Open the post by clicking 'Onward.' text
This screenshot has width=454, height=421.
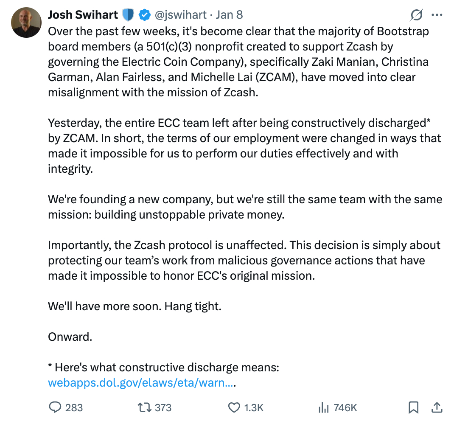pos(70,337)
